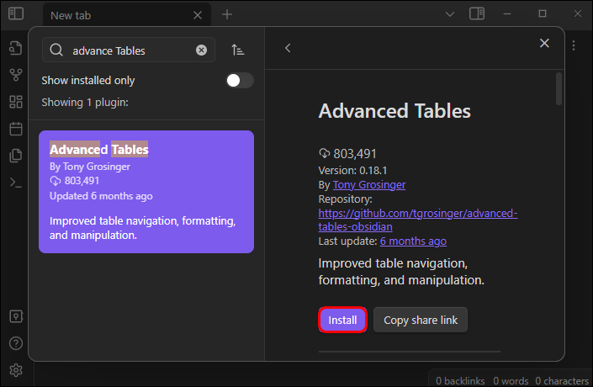Open settings gear icon
The width and height of the screenshot is (593, 387).
[15, 370]
